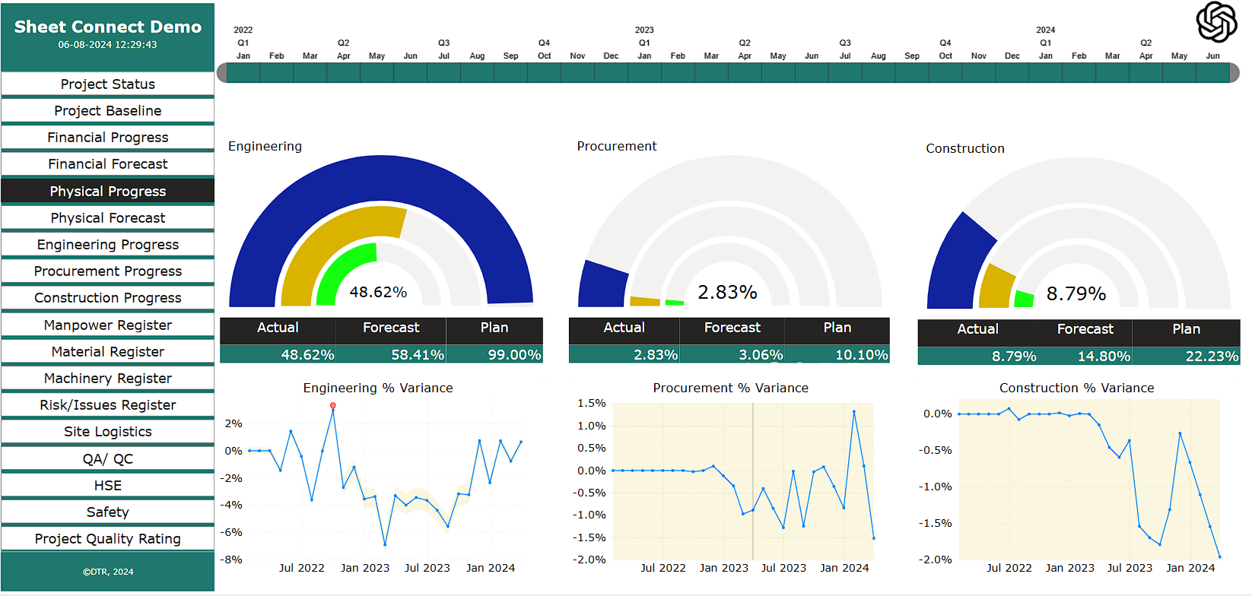Open the Procurement Progress page
The height and width of the screenshot is (596, 1252).
tap(107, 271)
